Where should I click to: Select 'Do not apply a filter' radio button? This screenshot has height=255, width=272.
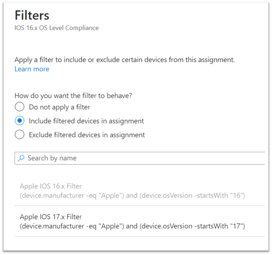coord(19,107)
